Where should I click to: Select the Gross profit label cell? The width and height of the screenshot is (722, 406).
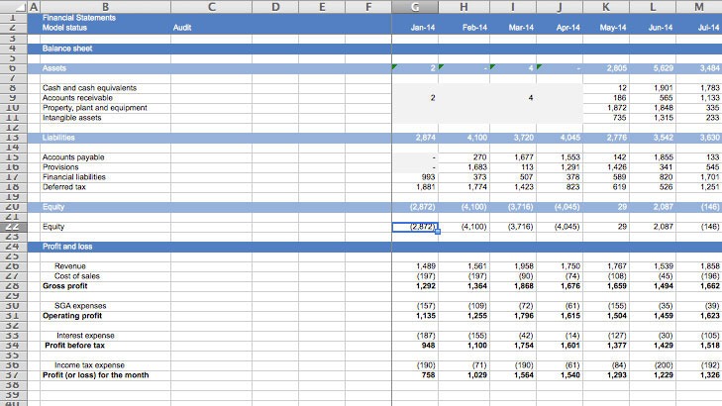(65, 286)
